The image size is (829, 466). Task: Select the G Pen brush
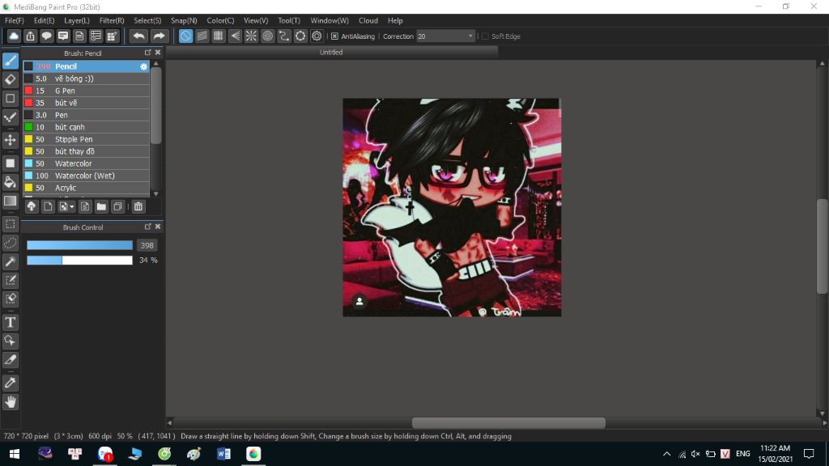pos(86,91)
